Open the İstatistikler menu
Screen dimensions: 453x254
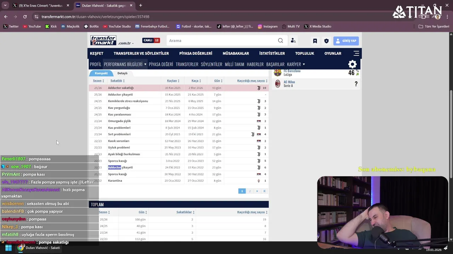tap(272, 53)
